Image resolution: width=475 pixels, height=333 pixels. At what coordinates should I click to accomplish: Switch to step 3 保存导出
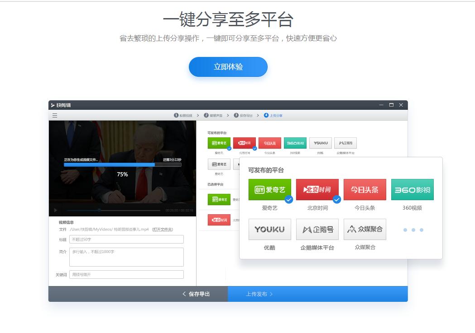point(246,115)
